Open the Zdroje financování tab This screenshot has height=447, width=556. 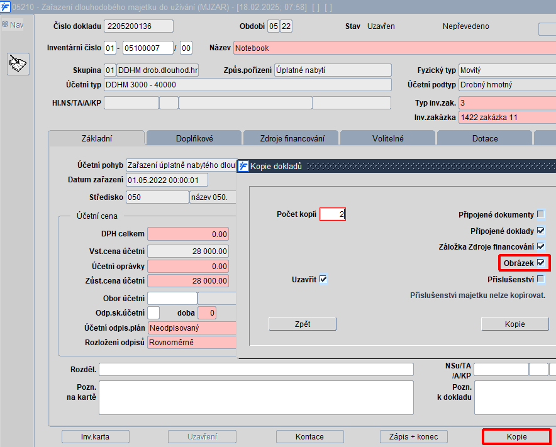point(292,138)
